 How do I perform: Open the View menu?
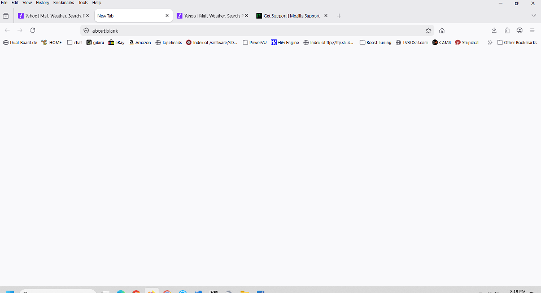27,2
